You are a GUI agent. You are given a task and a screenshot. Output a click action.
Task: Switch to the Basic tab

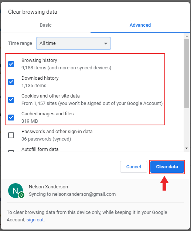point(46,25)
